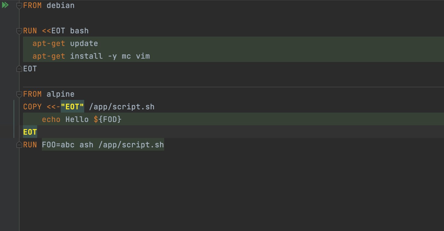Click /app/script.sh path on the COPY line
The height and width of the screenshot is (231, 444).
tap(122, 107)
